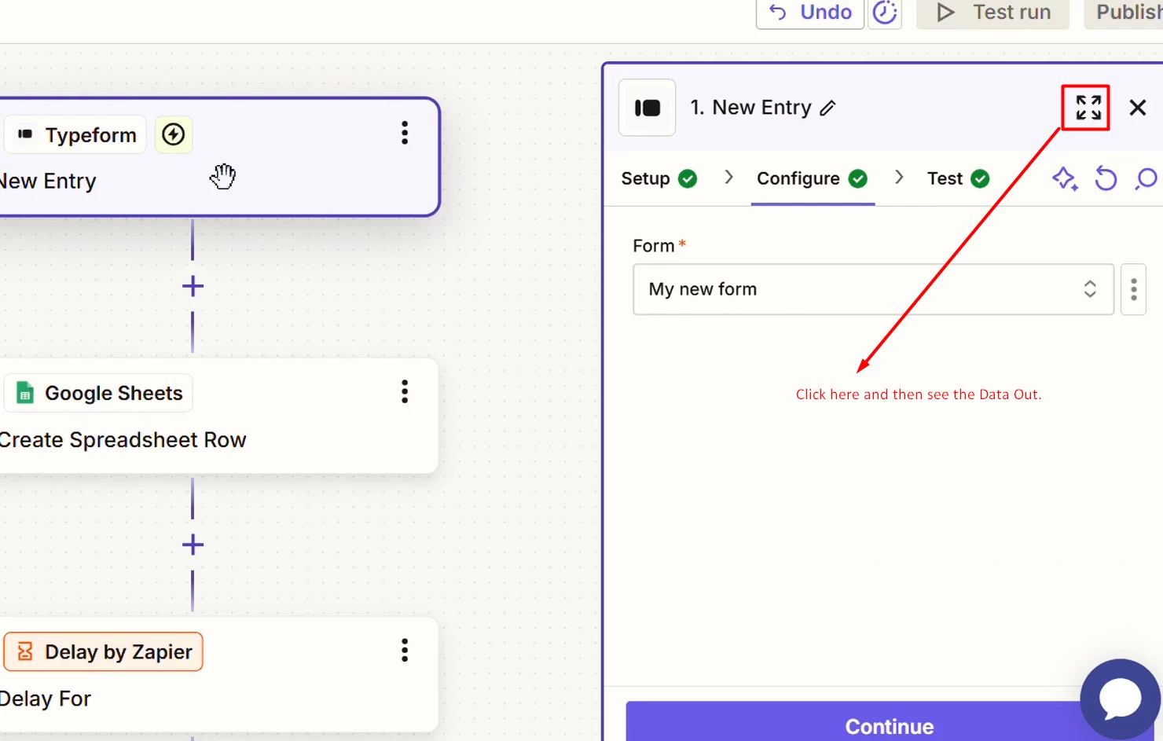Close the New Entry step panel
The height and width of the screenshot is (741, 1163).
click(1137, 108)
